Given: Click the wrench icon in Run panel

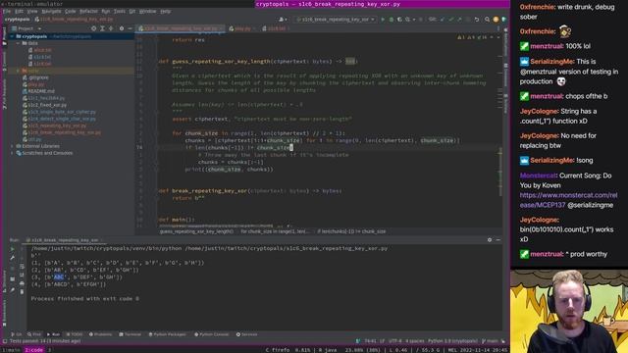Looking at the screenshot, I should pos(13,258).
